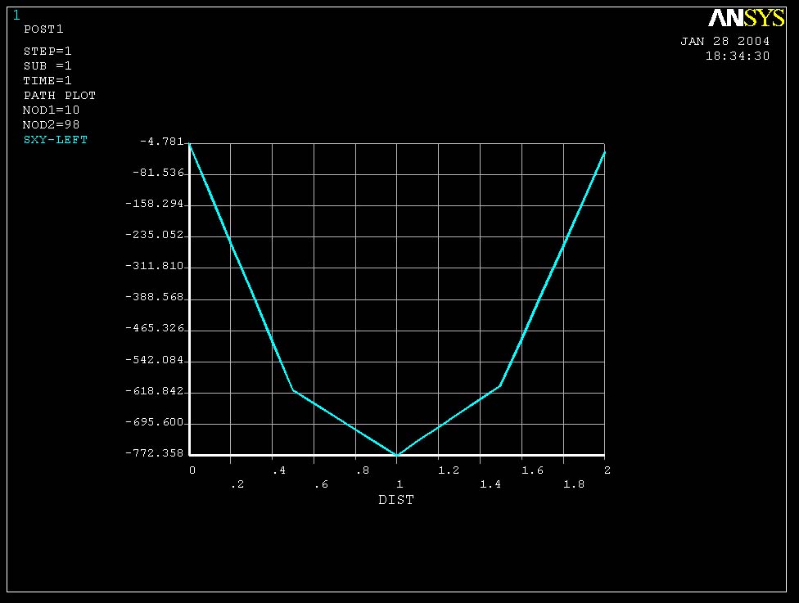Click the -158.294 Y-axis value
This screenshot has height=603, width=799.
pyautogui.click(x=155, y=203)
